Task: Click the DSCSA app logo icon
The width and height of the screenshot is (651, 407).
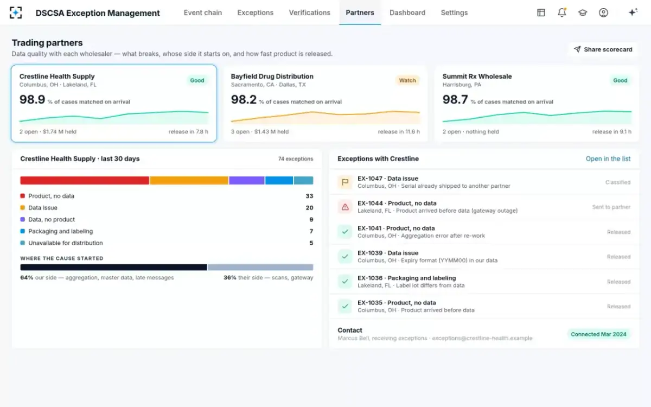Action: coord(16,12)
